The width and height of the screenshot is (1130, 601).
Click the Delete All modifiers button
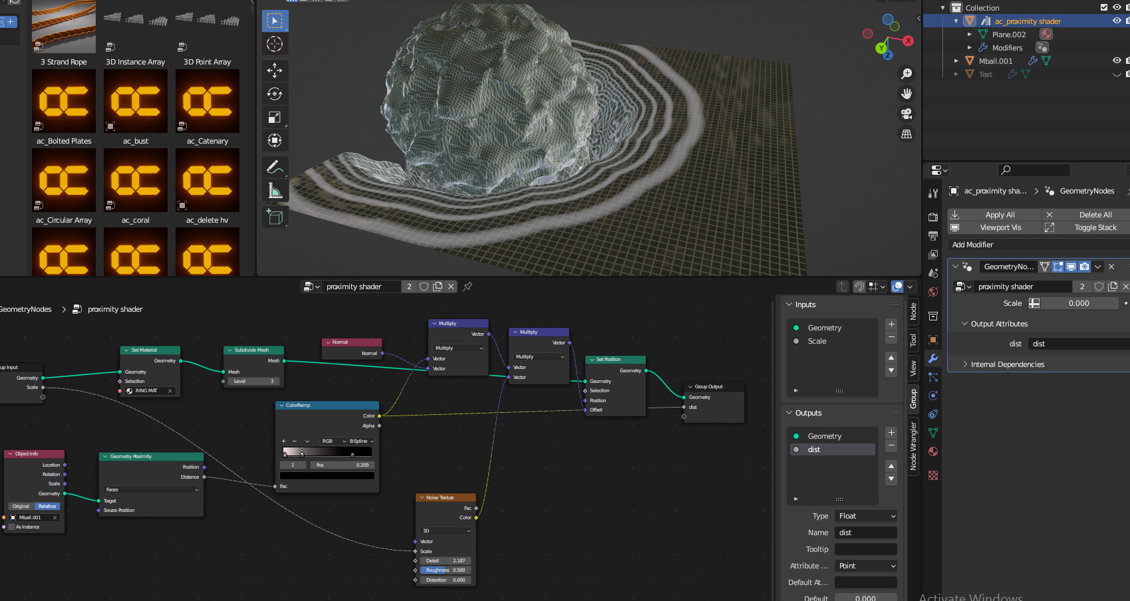[1086, 215]
